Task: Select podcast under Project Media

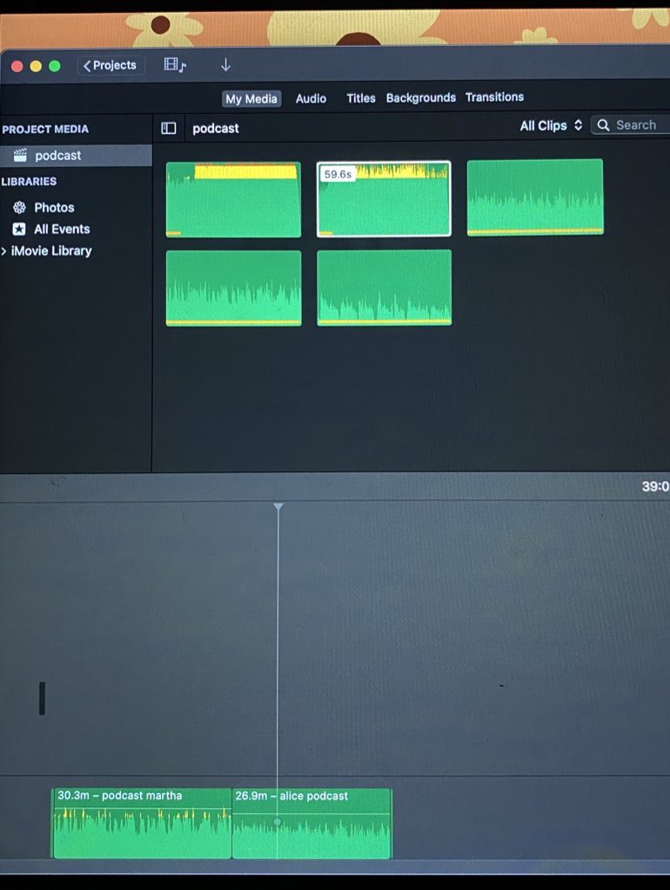Action: [76, 156]
